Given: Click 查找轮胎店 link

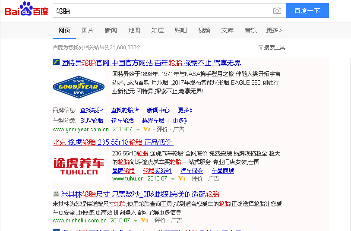Looking at the screenshot, I should 125,110.
